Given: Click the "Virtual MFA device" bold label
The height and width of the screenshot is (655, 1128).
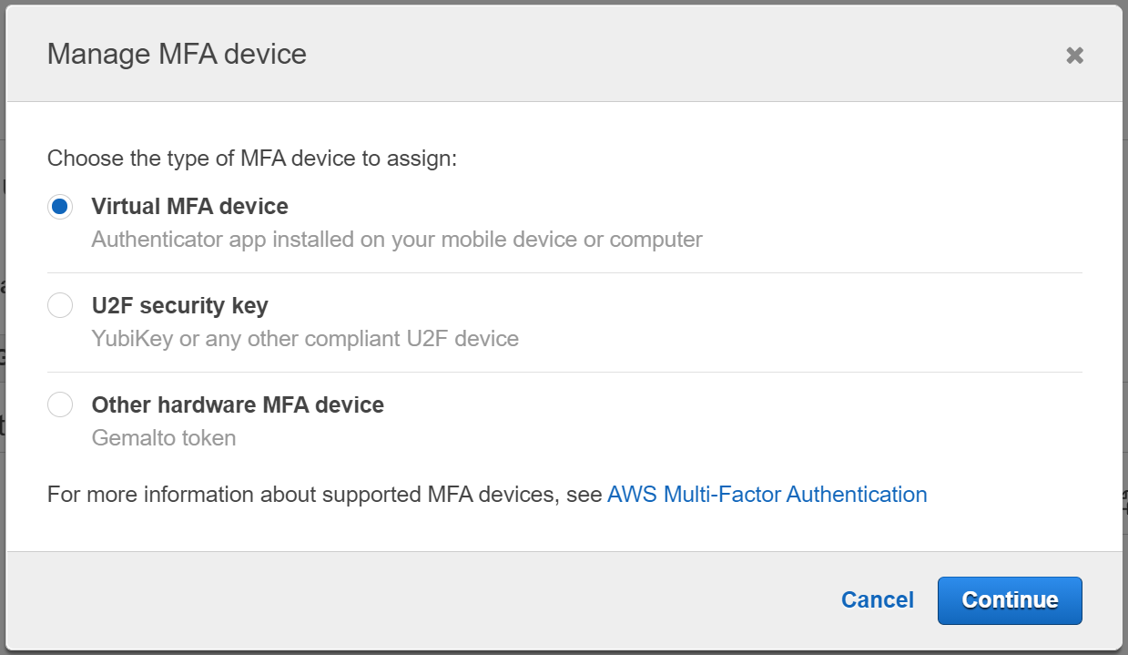Looking at the screenshot, I should [189, 207].
